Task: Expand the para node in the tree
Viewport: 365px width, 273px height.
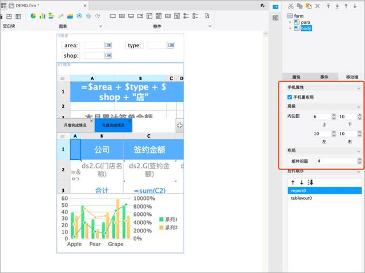Action: (x=290, y=22)
